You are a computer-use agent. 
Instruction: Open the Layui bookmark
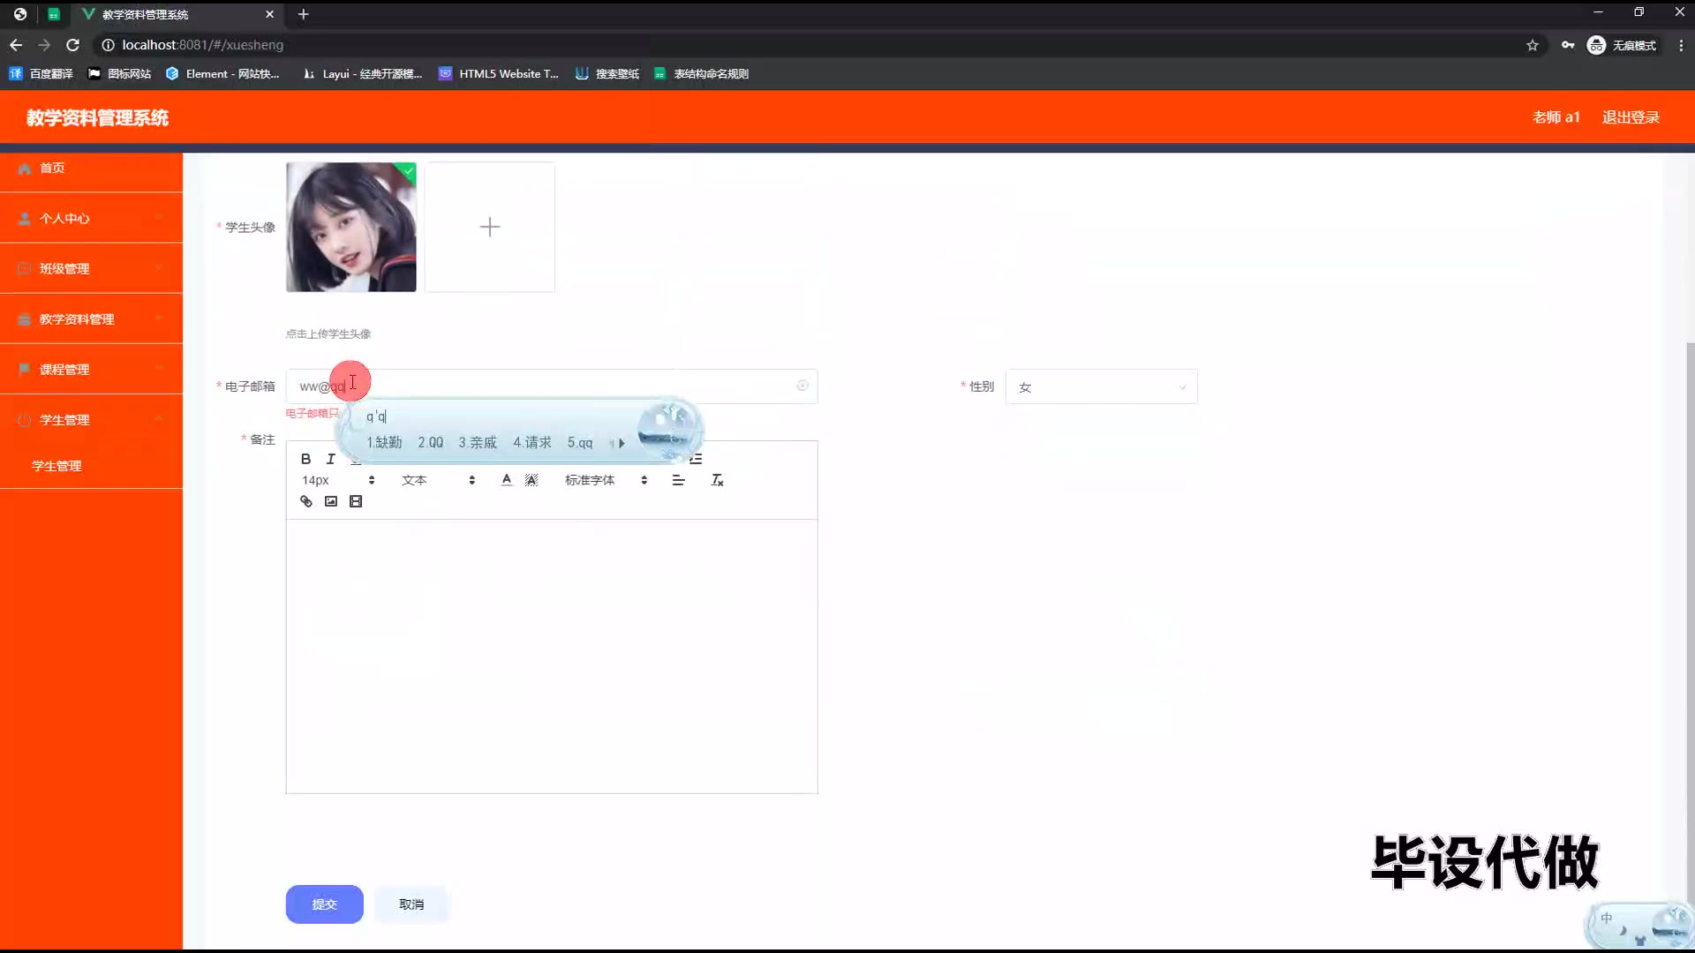[362, 74]
